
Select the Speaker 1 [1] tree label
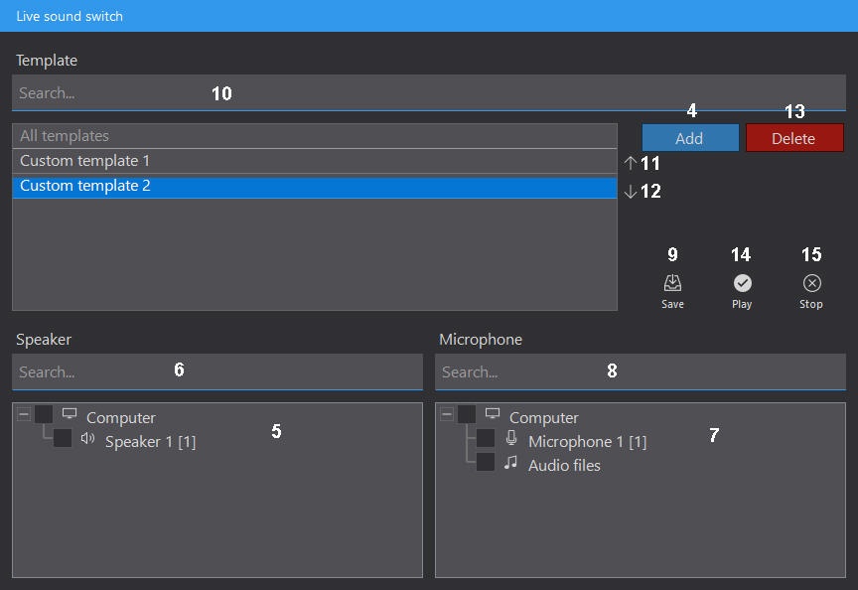(151, 442)
